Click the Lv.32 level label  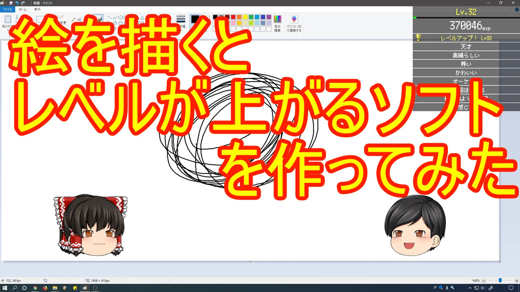click(466, 12)
